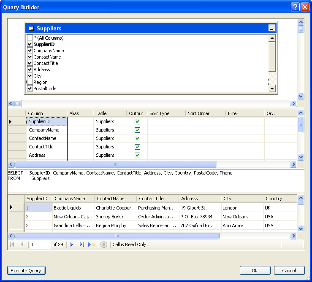Click the current record number field
The image size is (312, 282).
coord(40,244)
